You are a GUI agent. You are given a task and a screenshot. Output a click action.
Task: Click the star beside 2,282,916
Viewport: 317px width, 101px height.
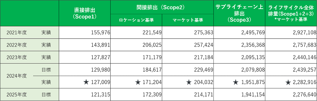[288, 82]
